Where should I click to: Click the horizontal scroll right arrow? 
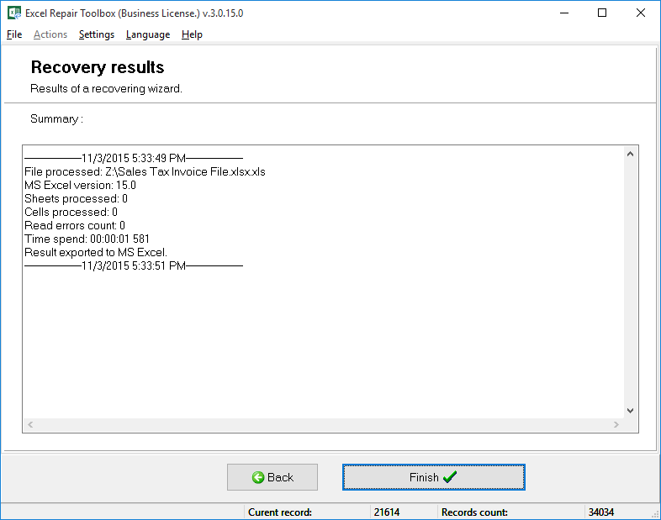click(616, 424)
